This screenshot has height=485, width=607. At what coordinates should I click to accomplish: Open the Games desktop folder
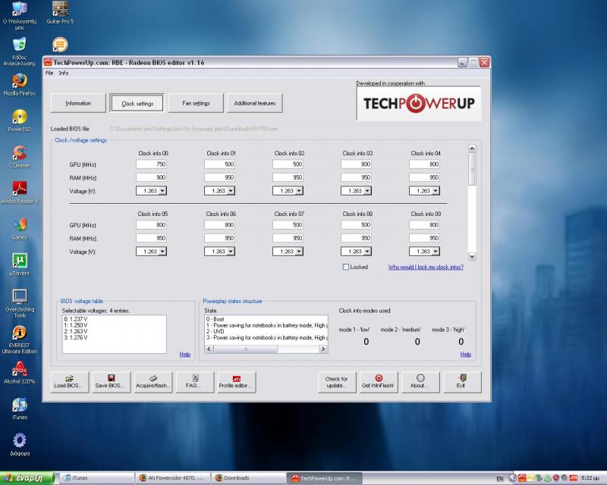coord(20,229)
